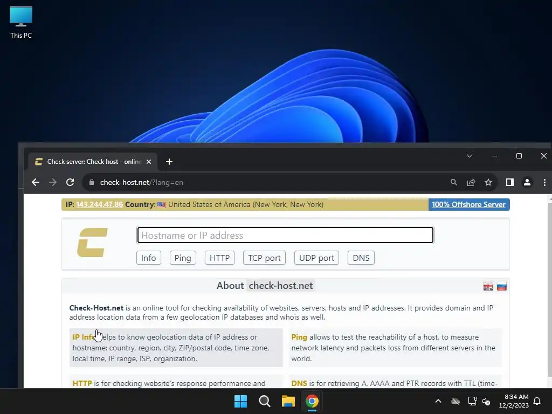Open Chrome profile avatar menu

pyautogui.click(x=527, y=182)
